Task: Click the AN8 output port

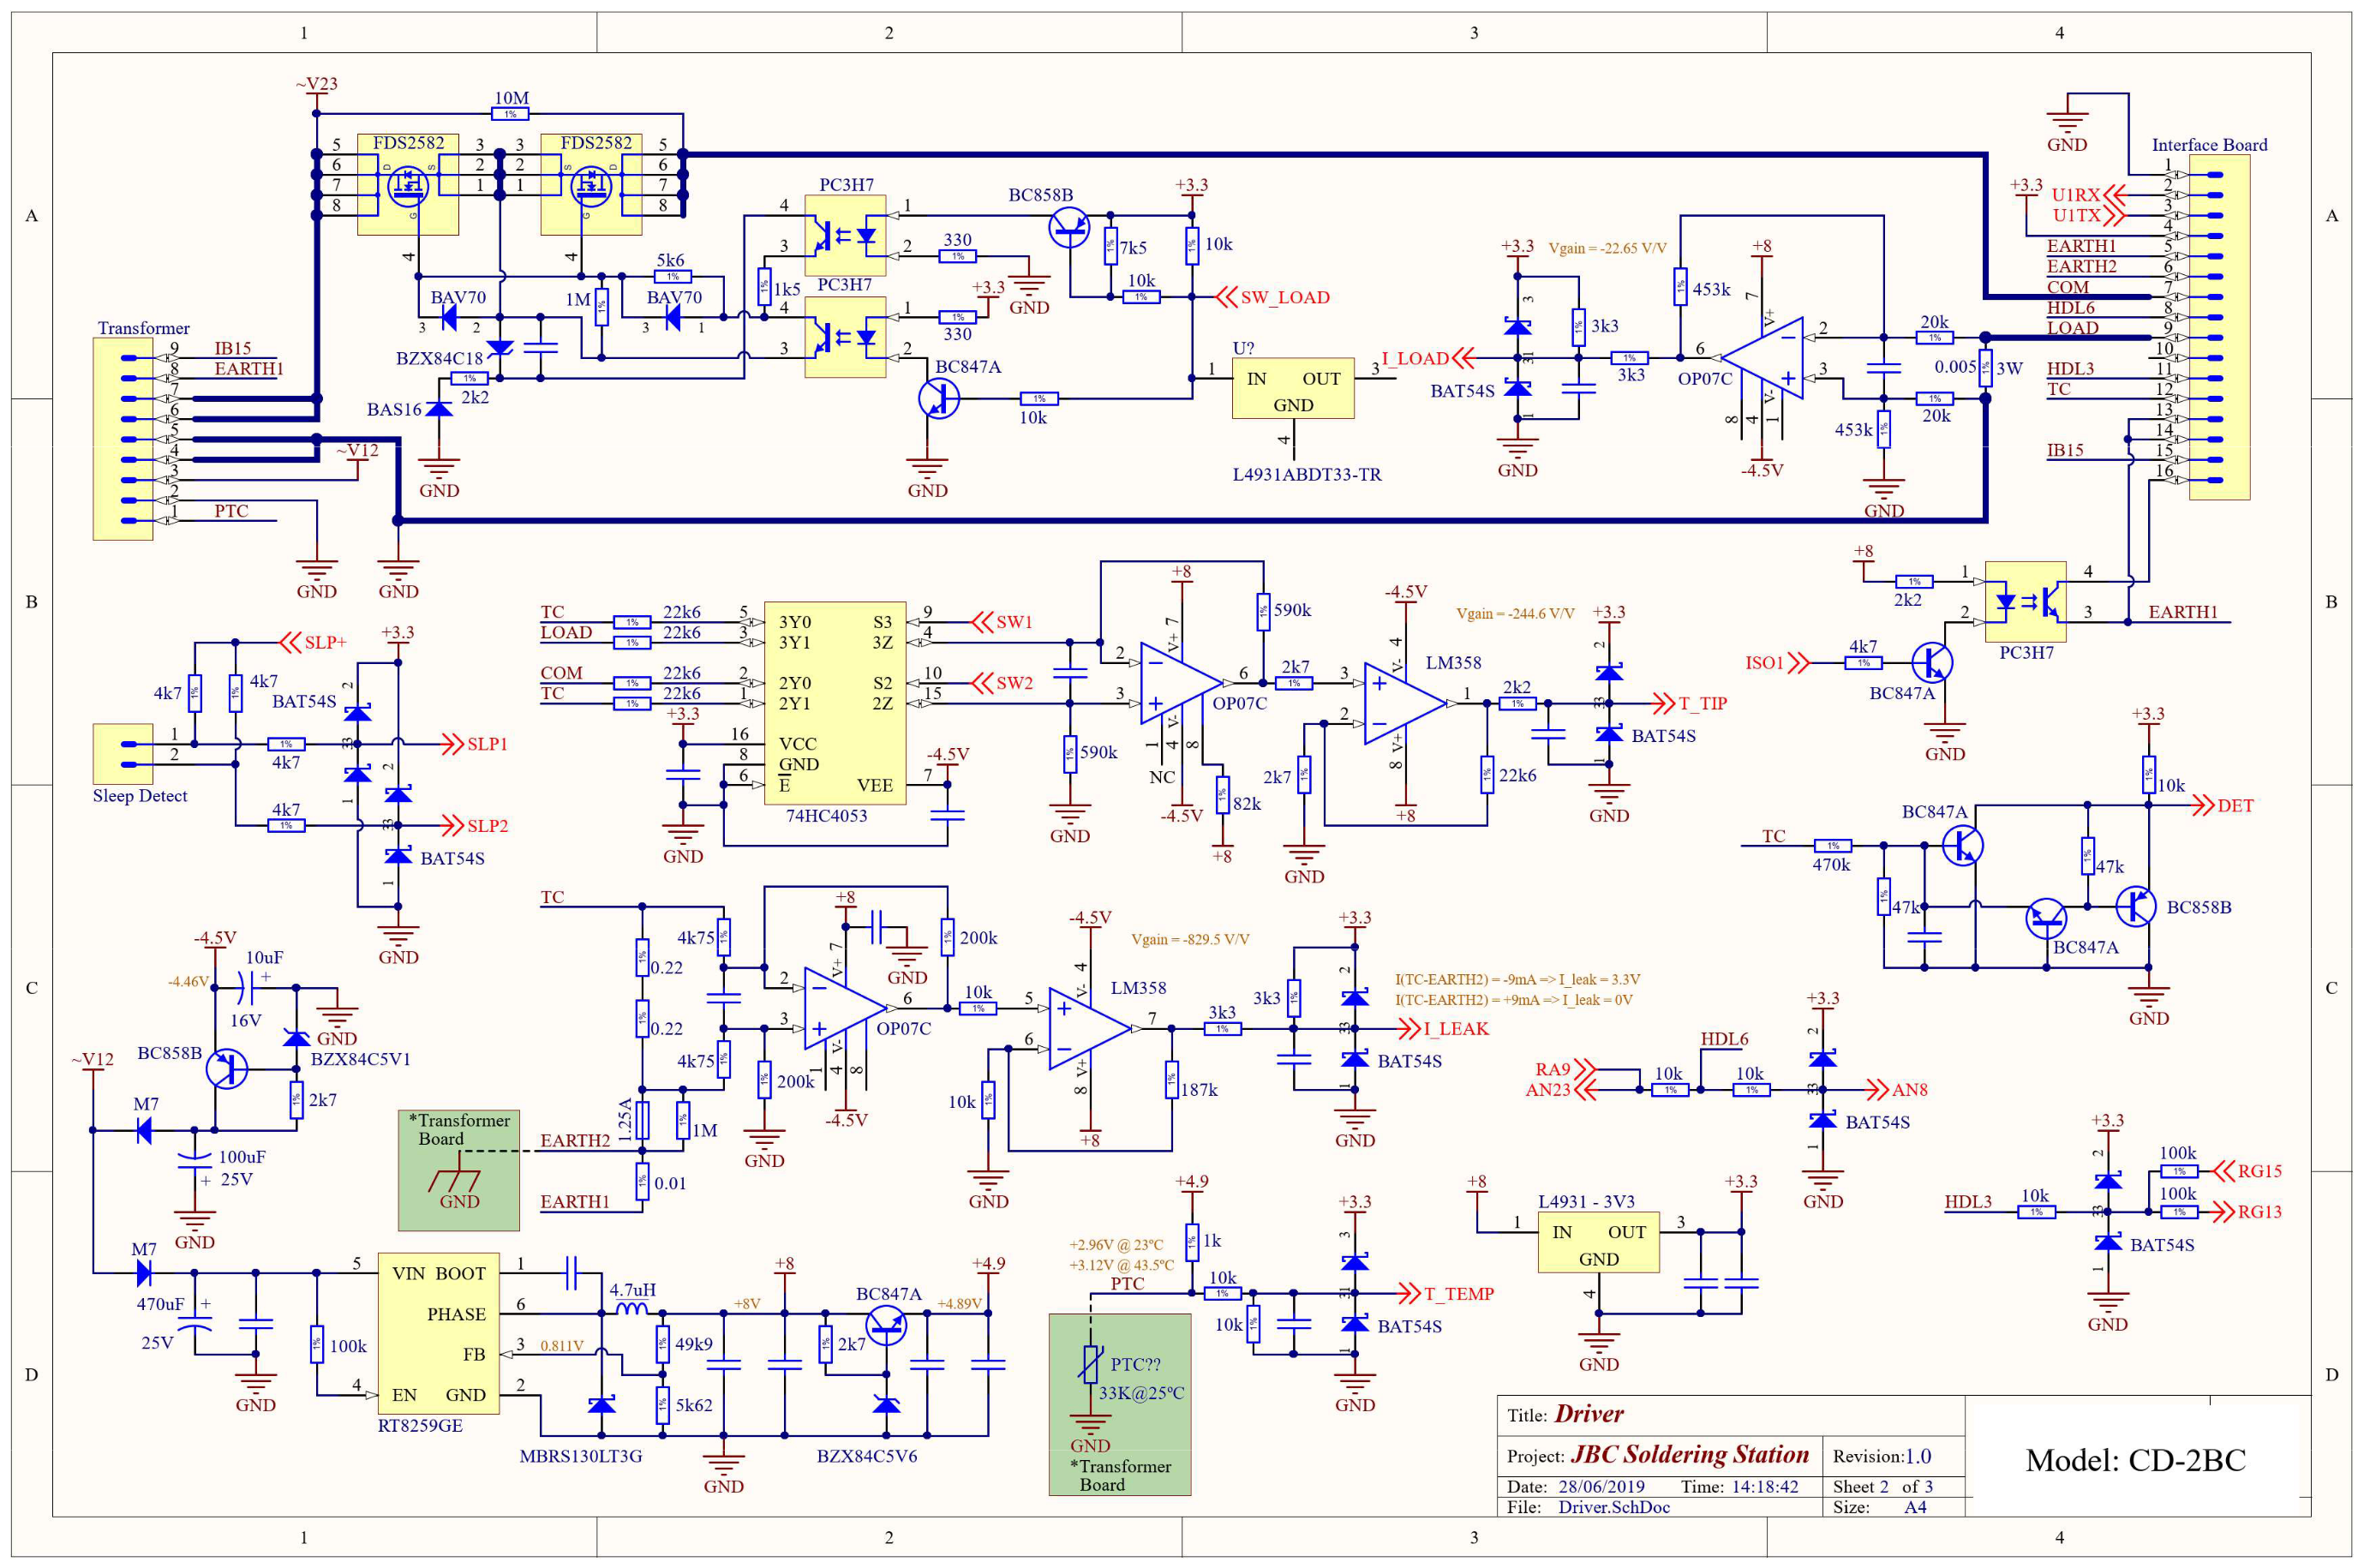Action: [1896, 1089]
